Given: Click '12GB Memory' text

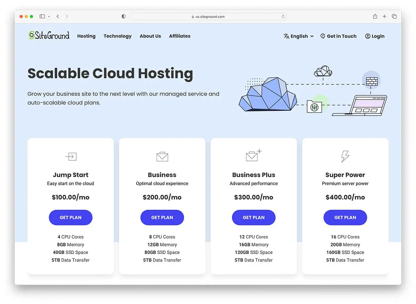Looking at the screenshot, I should click(162, 245).
